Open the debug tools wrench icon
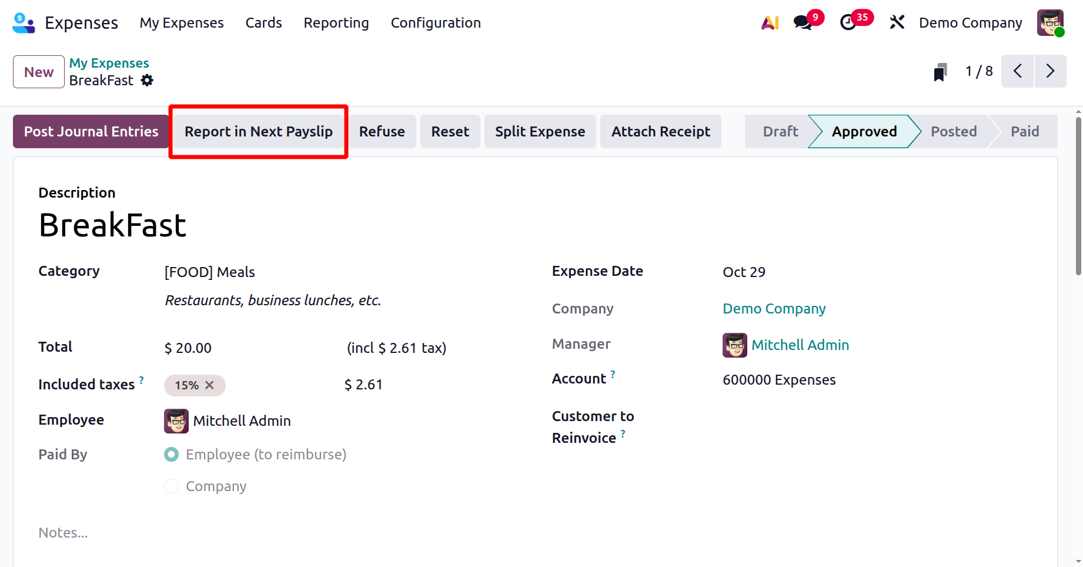The height and width of the screenshot is (567, 1083). [897, 23]
